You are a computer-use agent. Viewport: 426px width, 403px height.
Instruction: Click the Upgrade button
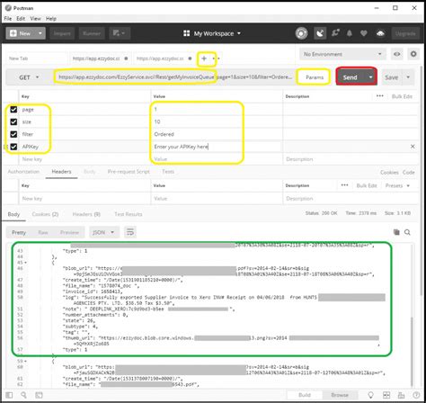point(405,33)
